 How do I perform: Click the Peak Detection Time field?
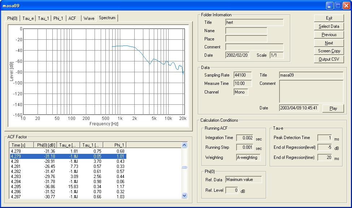click(325, 138)
